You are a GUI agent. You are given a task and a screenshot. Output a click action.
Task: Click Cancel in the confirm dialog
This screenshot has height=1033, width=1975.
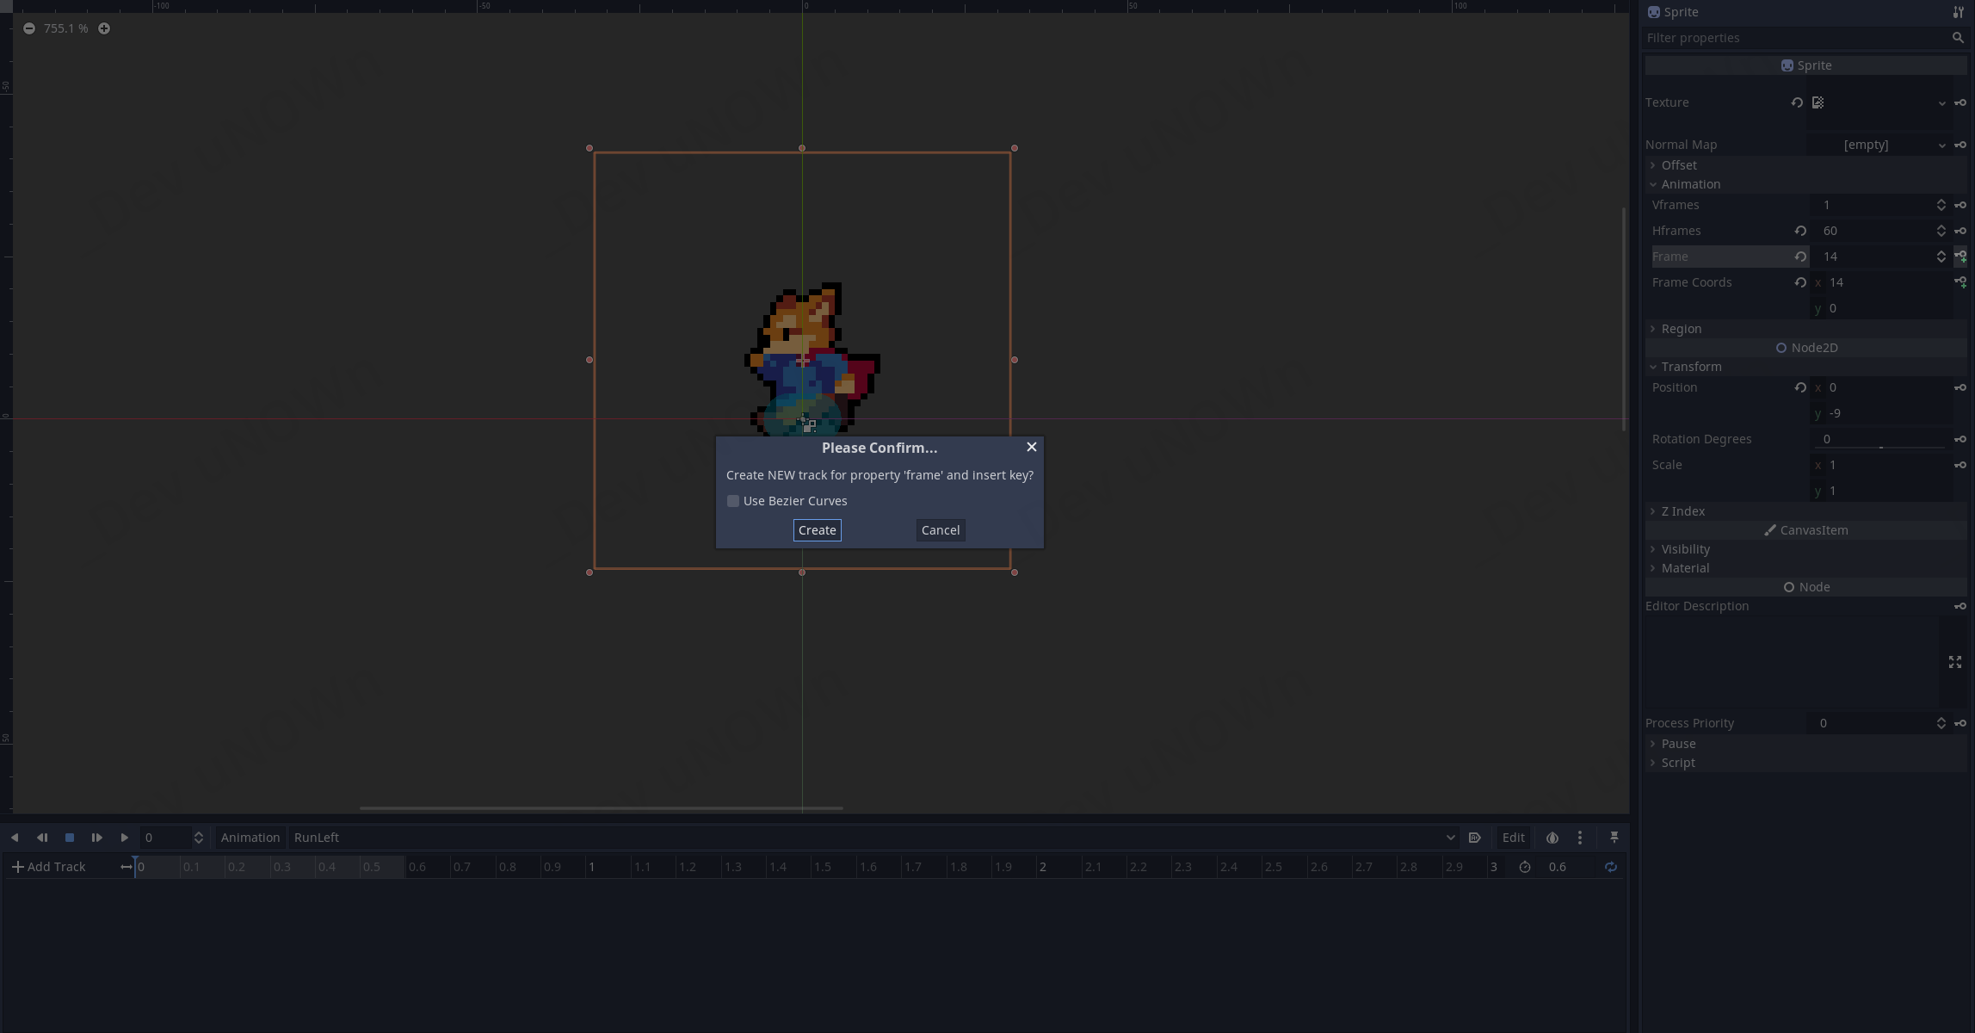[940, 530]
